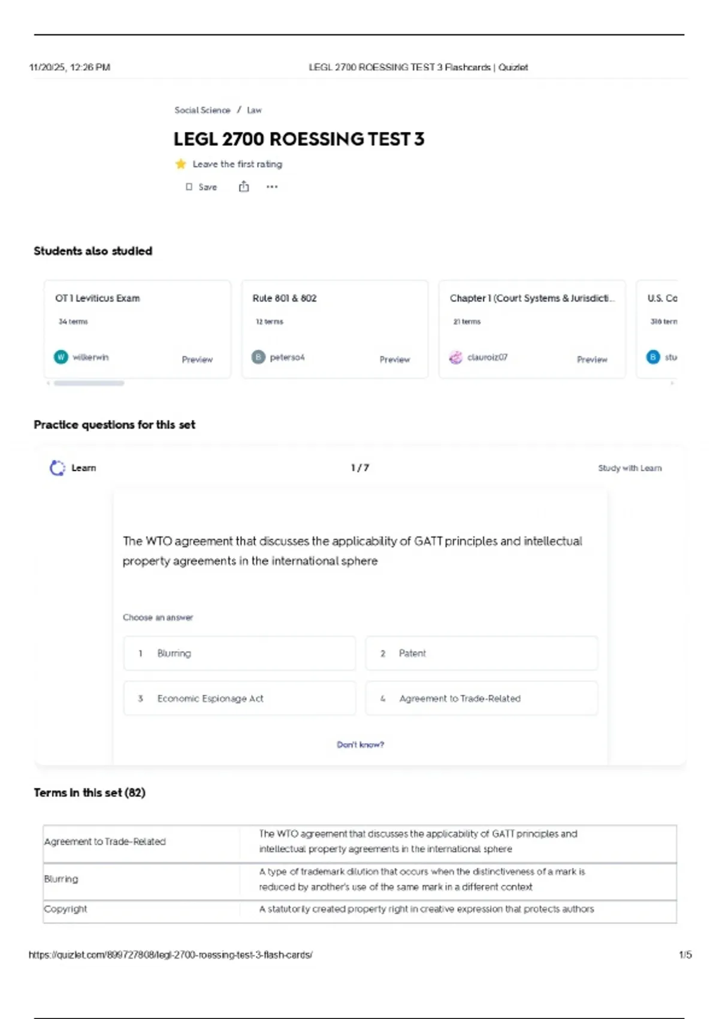This screenshot has width=719, height=1019.
Task: Click the share icon next to Save
Action: (x=244, y=187)
